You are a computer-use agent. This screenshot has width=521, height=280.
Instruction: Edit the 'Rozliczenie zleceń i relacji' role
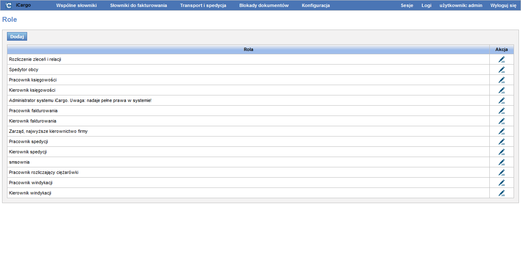tap(501, 60)
